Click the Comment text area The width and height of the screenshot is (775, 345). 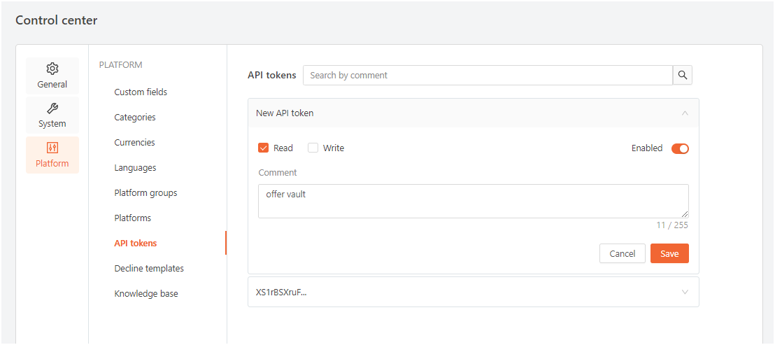474,201
